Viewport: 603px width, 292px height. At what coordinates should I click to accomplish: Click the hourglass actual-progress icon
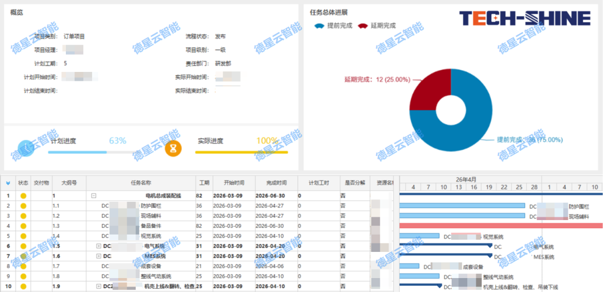(173, 148)
